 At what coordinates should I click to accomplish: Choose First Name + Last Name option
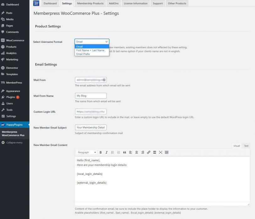90,50
